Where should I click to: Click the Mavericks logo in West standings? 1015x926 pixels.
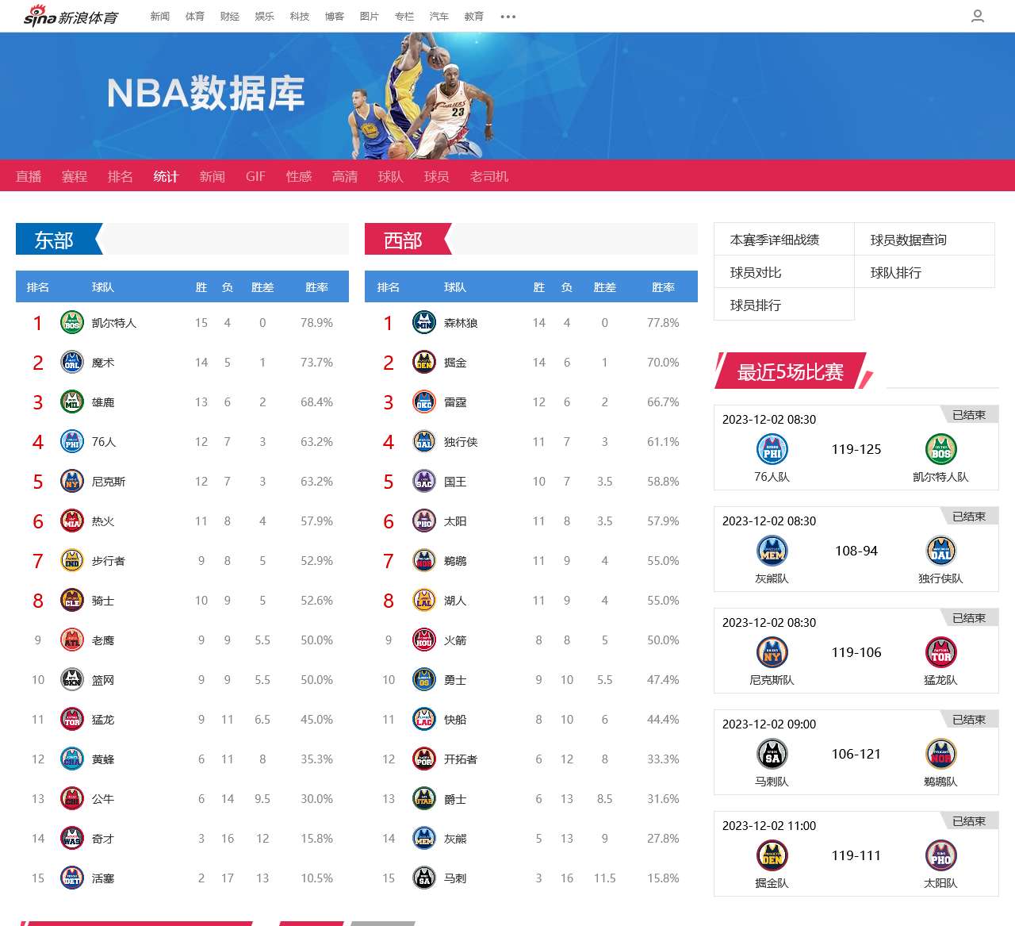point(424,442)
